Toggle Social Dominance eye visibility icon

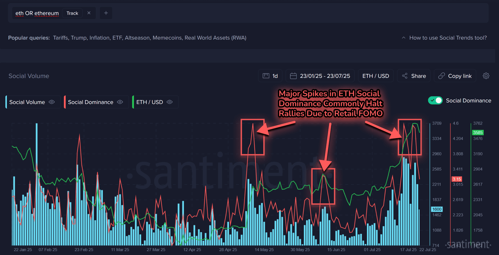click(120, 102)
